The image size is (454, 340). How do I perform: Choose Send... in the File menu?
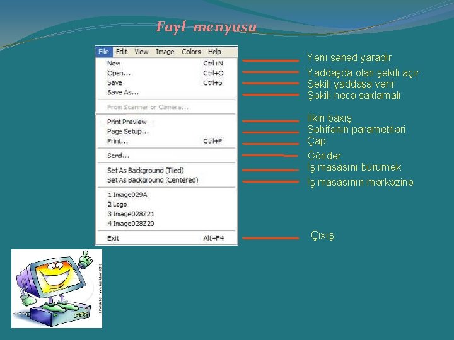tap(166, 156)
